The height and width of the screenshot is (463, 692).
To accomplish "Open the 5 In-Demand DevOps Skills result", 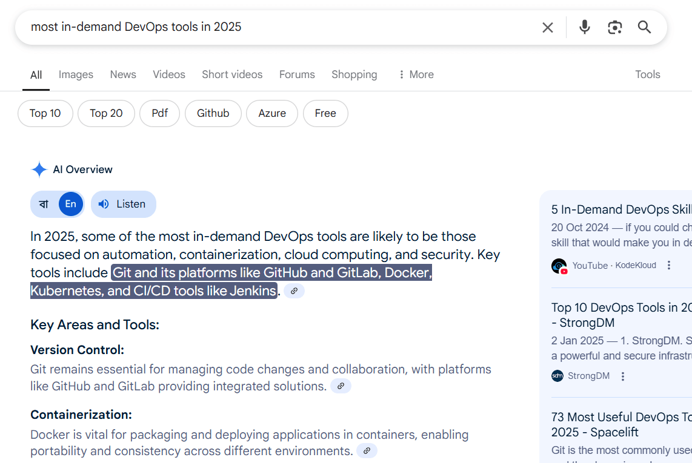I will (x=621, y=209).
